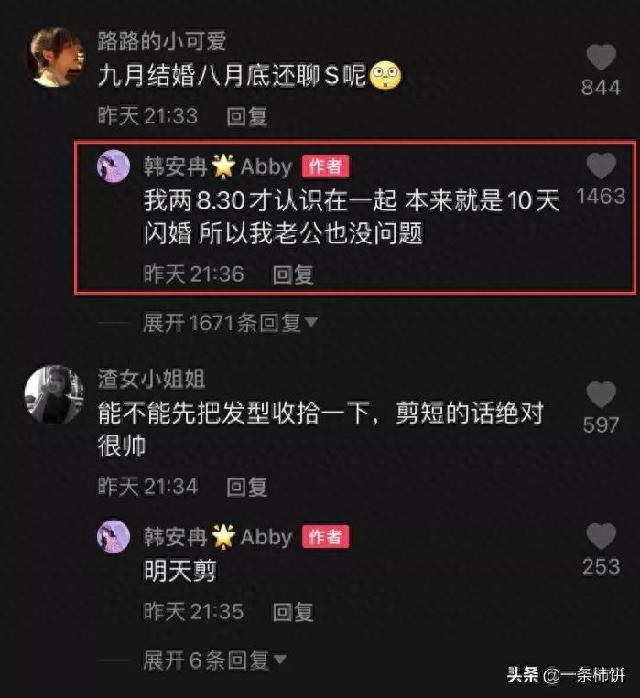The width and height of the screenshot is (640, 698).
Task: Open the username 路路的小可爱
Action: tap(162, 41)
